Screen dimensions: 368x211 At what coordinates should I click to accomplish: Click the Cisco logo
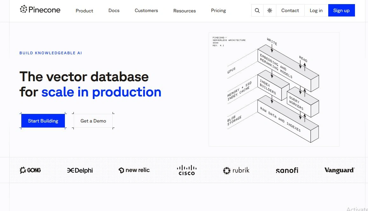[187, 170]
